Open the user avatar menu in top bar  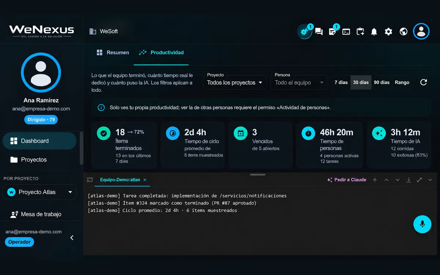coord(421,31)
